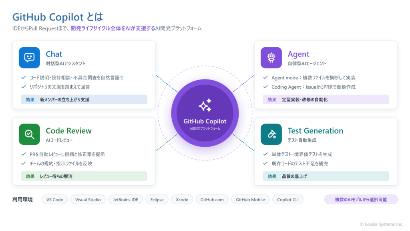
Task: Click the Agent card heading
Action: click(298, 54)
